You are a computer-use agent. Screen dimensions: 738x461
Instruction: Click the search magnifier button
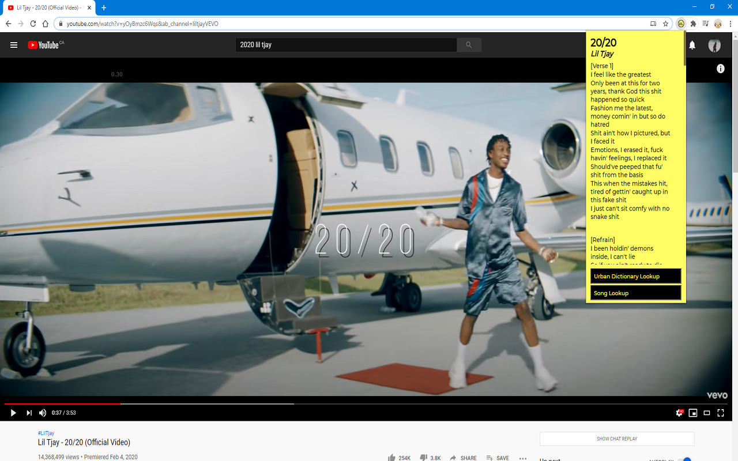[469, 45]
